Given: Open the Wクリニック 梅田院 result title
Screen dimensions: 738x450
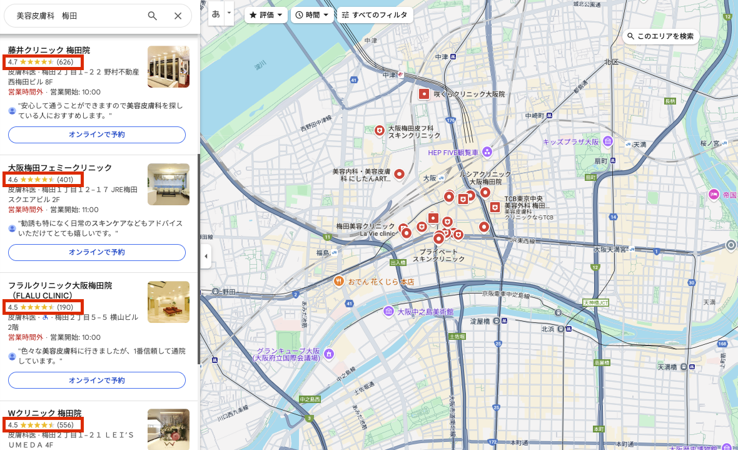Looking at the screenshot, I should 44,413.
